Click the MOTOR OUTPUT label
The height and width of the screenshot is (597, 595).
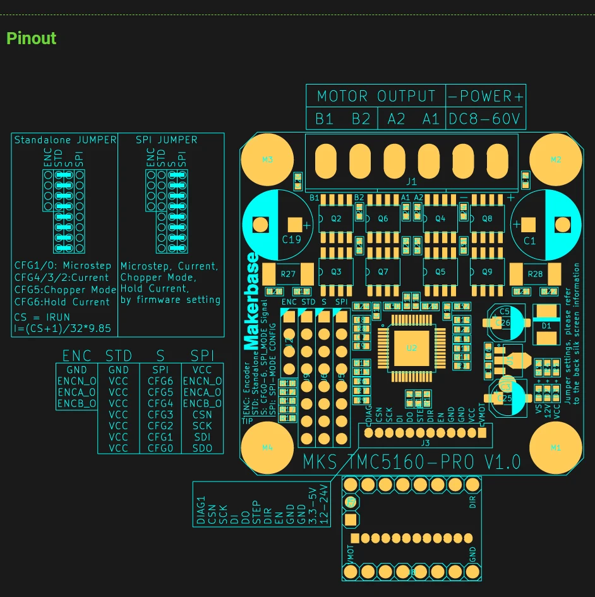coord(376,97)
